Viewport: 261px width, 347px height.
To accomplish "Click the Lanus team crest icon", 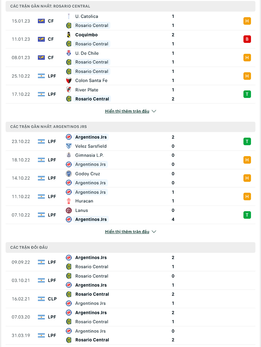I will click(69, 210).
